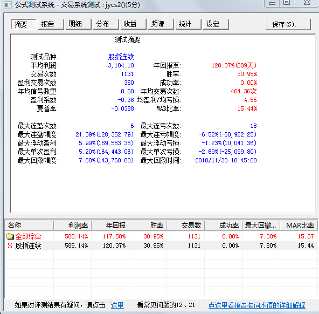Open the 分布 distribution tab
The image size is (319, 314).
point(106,24)
